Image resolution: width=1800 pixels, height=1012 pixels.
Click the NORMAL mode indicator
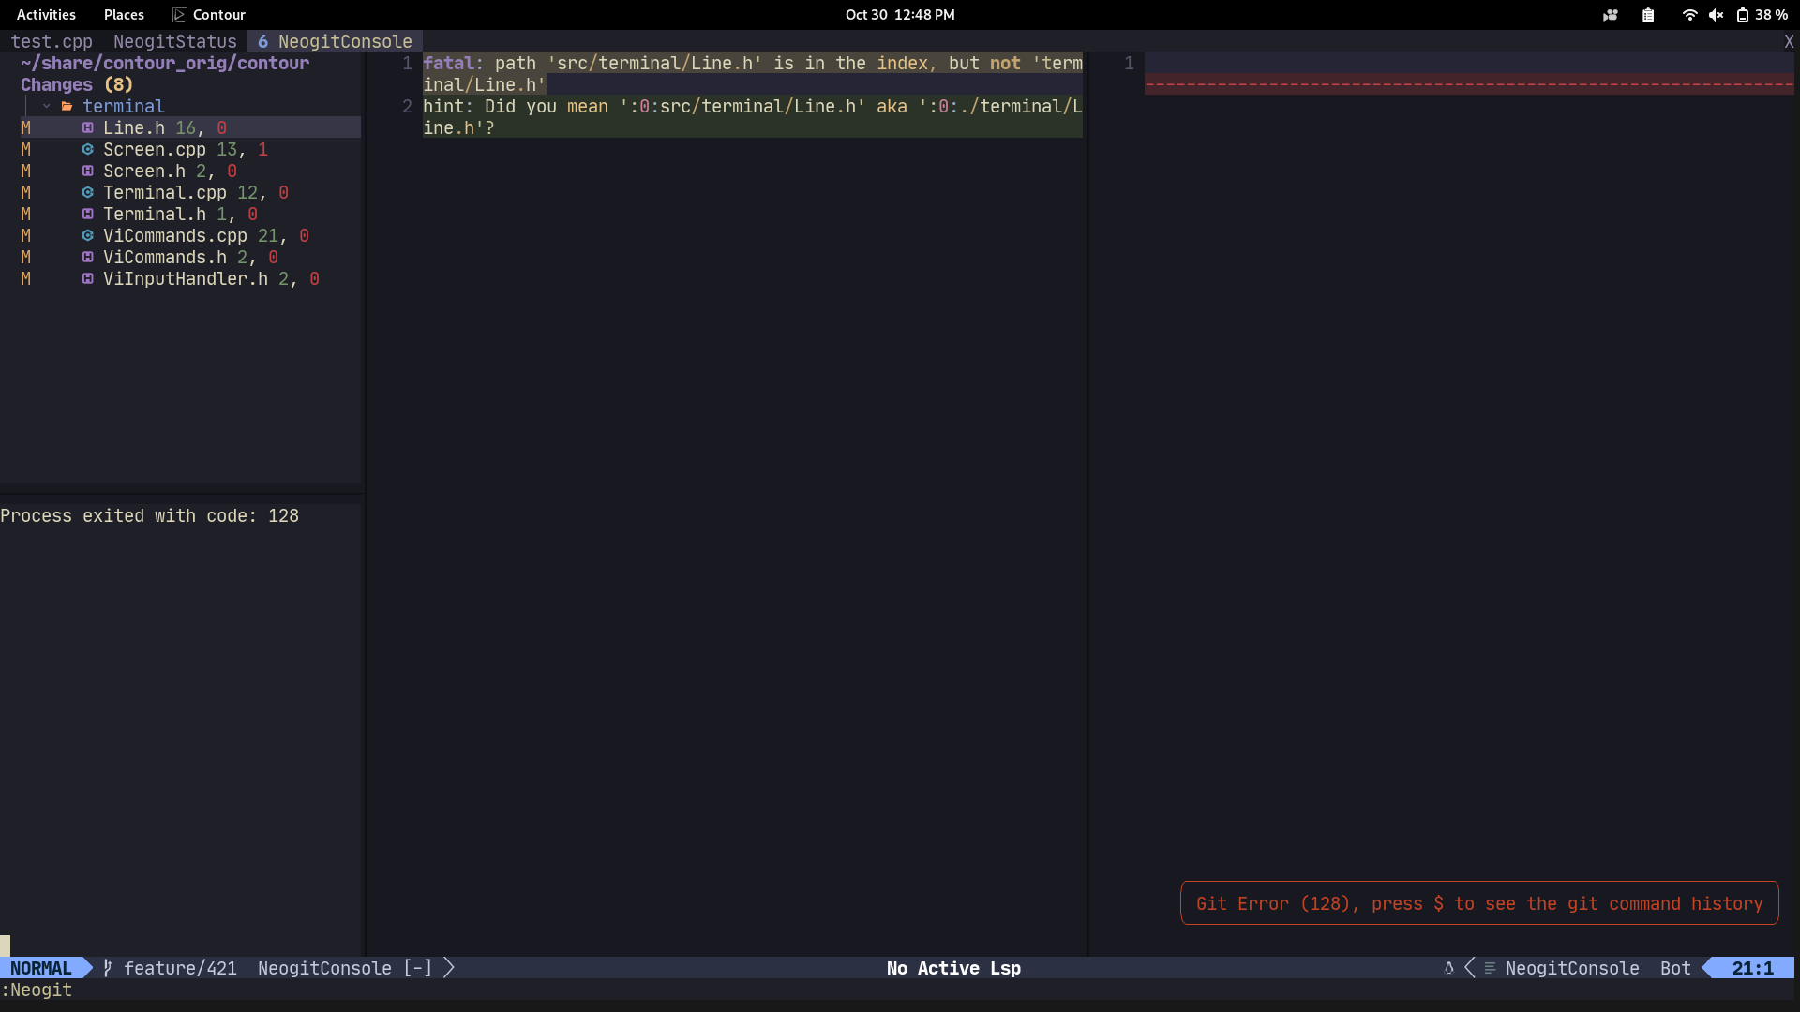(41, 968)
